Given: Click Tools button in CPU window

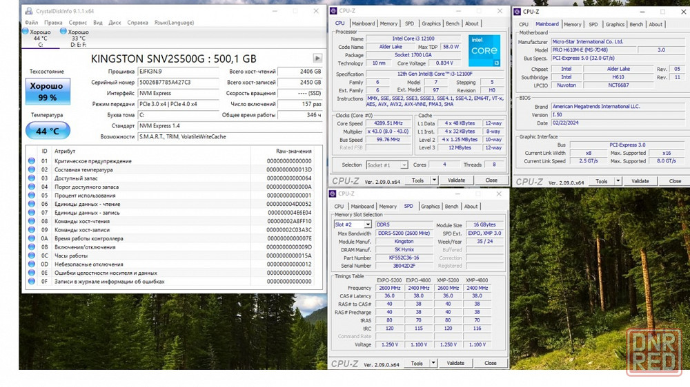Looking at the screenshot, I should 417,180.
